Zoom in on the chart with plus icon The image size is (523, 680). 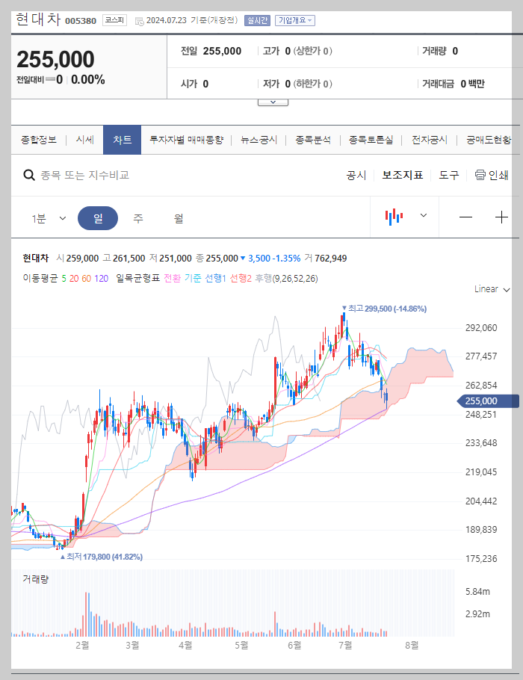coord(502,215)
